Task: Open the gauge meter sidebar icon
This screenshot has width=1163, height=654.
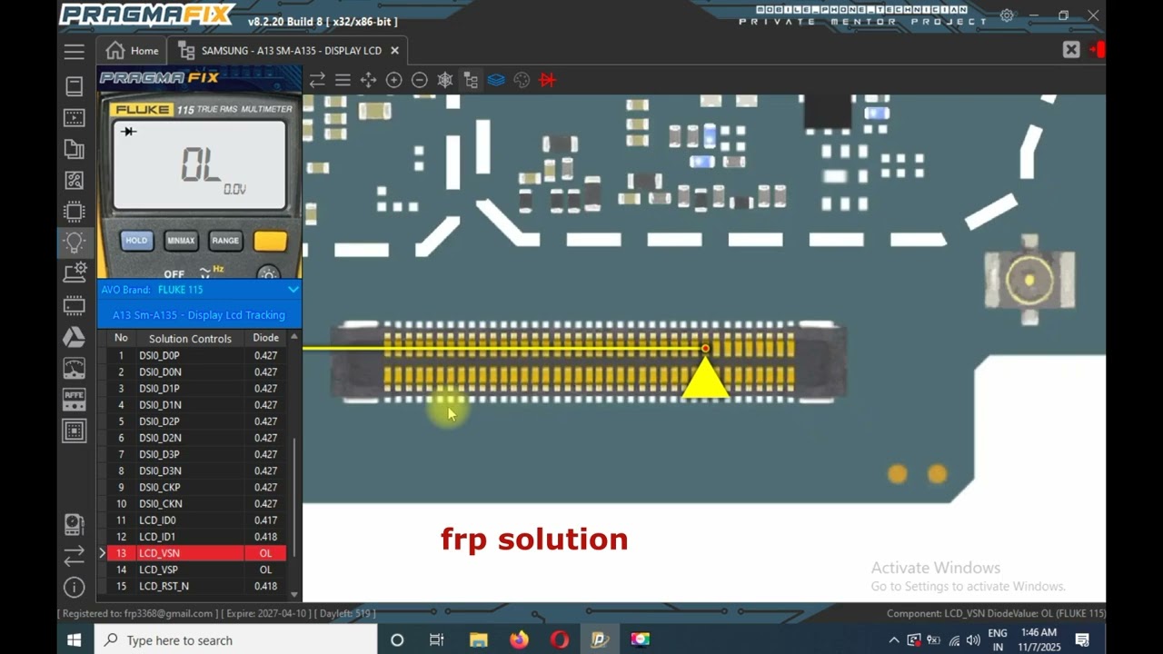Action: pyautogui.click(x=75, y=368)
